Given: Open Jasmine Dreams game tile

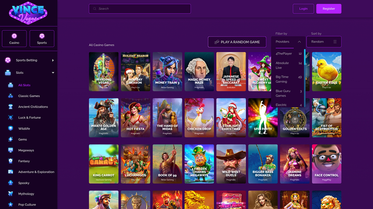Looking at the screenshot, I should point(295,164).
